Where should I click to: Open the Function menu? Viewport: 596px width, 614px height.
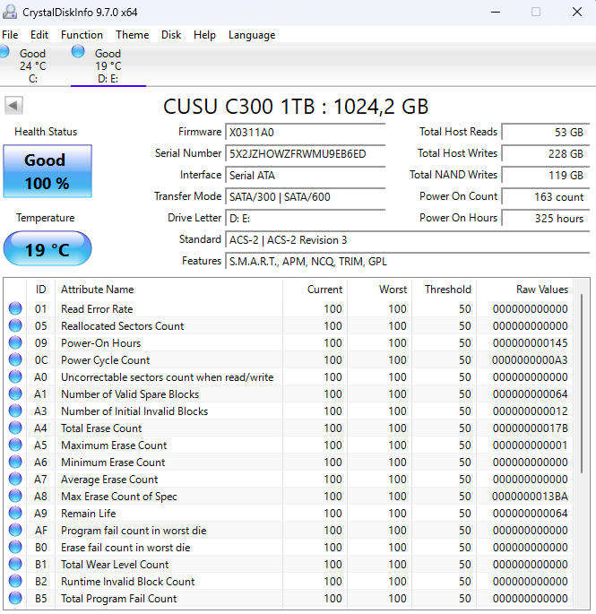pos(82,35)
